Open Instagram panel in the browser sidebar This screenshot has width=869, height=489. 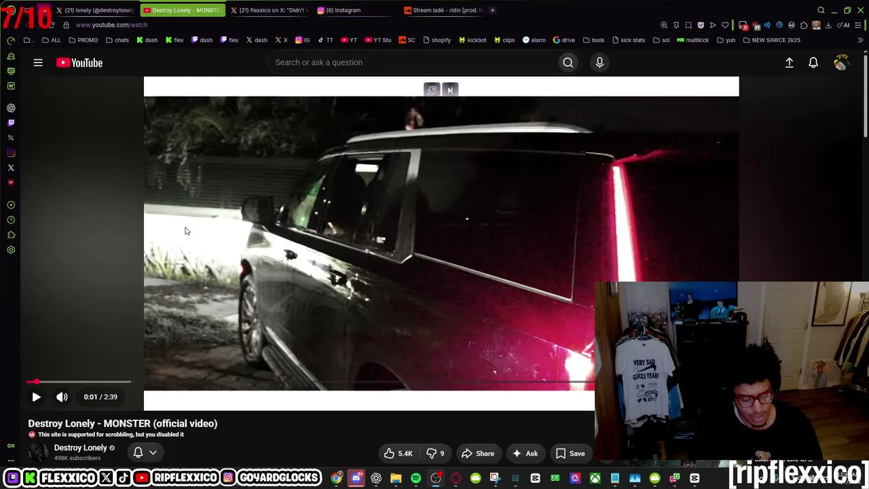point(11,153)
